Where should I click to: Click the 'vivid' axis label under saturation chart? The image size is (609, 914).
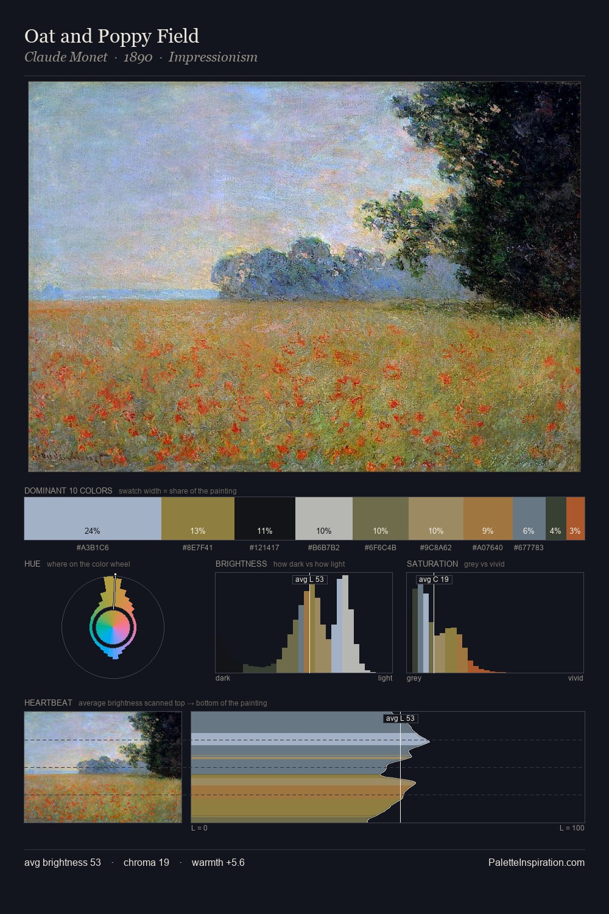[576, 678]
